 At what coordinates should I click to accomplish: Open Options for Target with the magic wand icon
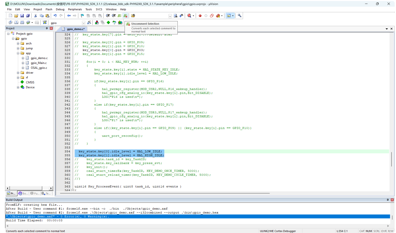(89, 23)
